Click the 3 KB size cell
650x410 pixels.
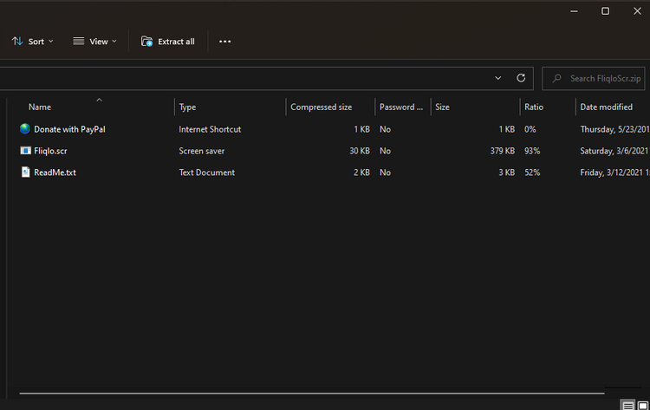coord(507,172)
